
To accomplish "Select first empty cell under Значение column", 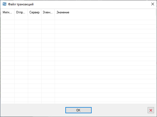I will pyautogui.click(x=106, y=18).
